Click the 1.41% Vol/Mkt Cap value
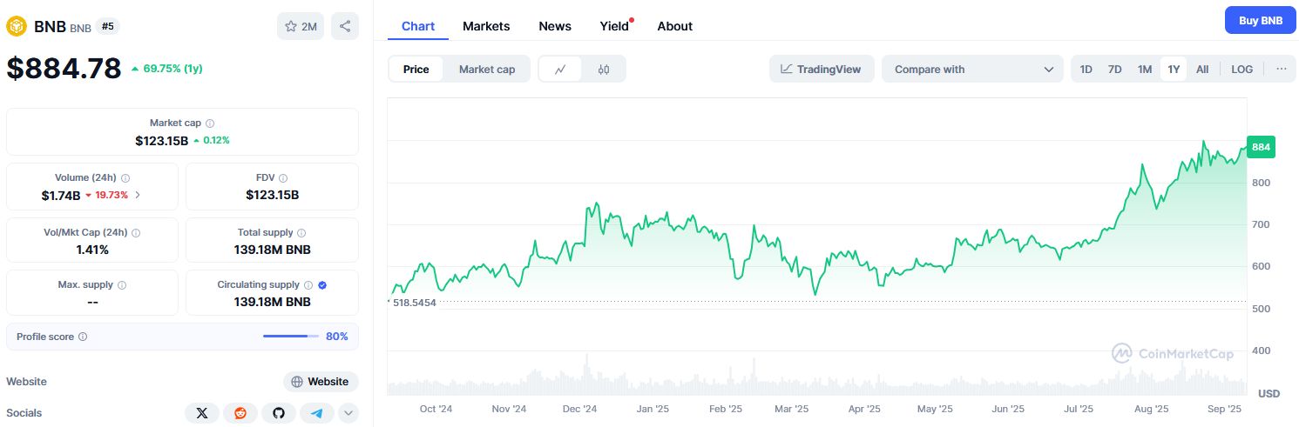Screen dimensions: 1299x427 (92, 250)
